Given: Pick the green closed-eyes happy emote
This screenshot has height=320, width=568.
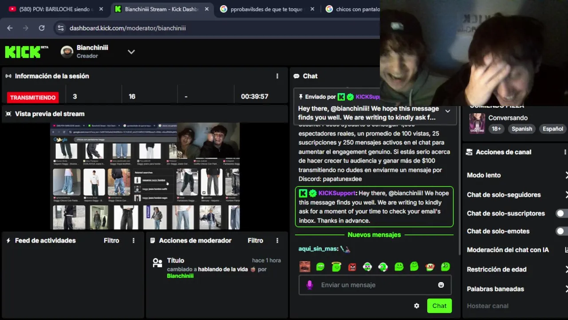Looking at the screenshot, I should click(x=414, y=267).
